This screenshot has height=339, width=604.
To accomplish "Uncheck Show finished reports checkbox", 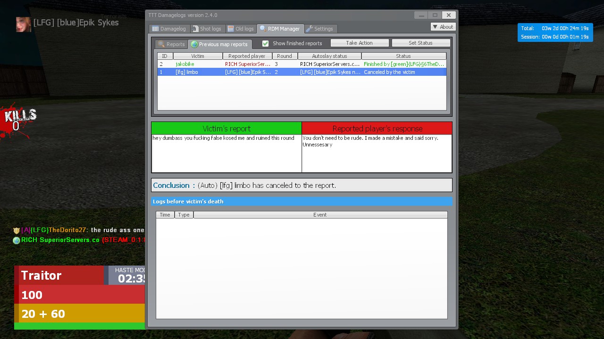I will [265, 43].
